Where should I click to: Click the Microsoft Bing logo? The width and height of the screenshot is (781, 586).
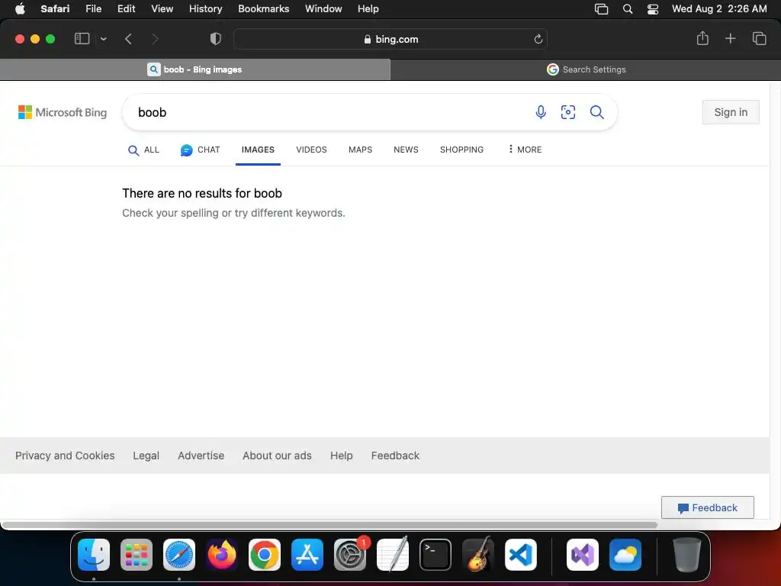pyautogui.click(x=63, y=112)
